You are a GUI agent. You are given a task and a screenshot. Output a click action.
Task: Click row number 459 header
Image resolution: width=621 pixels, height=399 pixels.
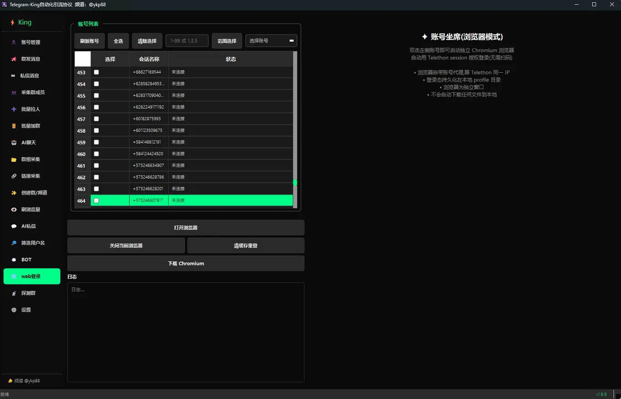[83, 142]
